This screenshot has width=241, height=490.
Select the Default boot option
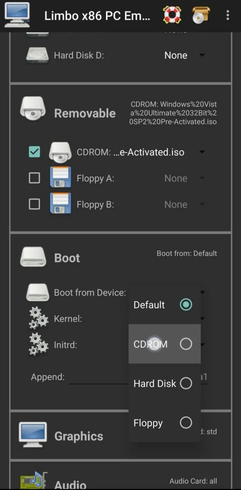[x=164, y=305]
